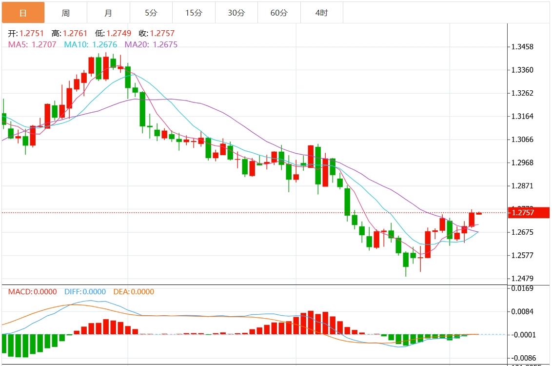Screen dimensions: 552x366
Task: Open the 月 monthly chart tab
Action: (x=108, y=13)
